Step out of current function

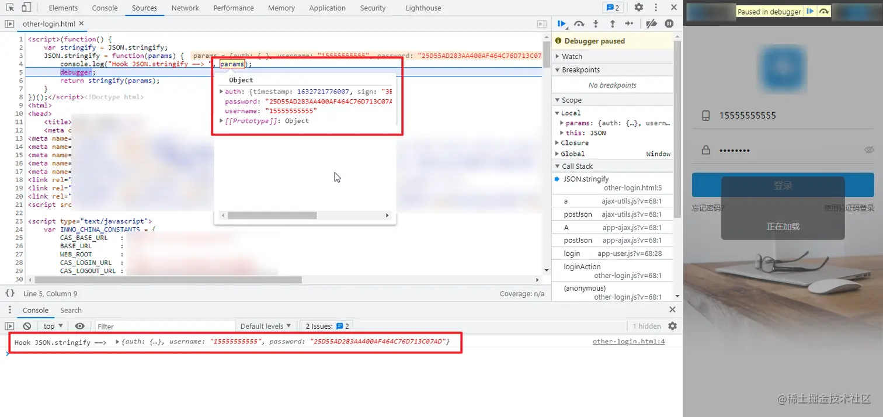click(x=612, y=23)
